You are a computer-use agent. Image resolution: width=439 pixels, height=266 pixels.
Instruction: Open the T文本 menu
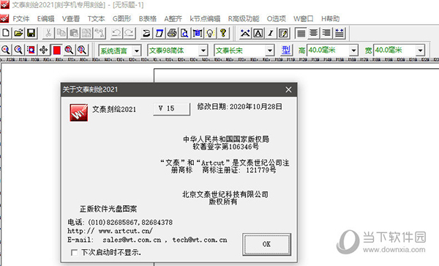click(x=96, y=19)
